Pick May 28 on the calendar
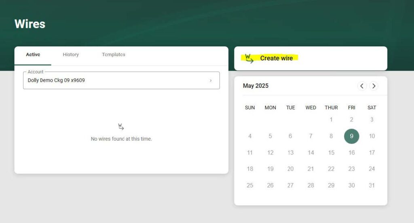414x223 pixels. (x=310, y=185)
